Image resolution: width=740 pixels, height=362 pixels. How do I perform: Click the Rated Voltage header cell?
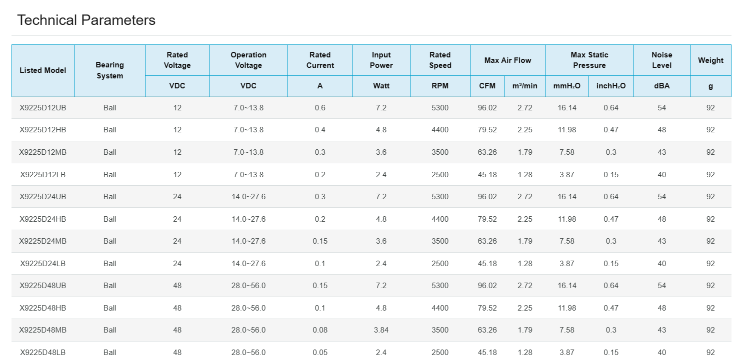[177, 60]
